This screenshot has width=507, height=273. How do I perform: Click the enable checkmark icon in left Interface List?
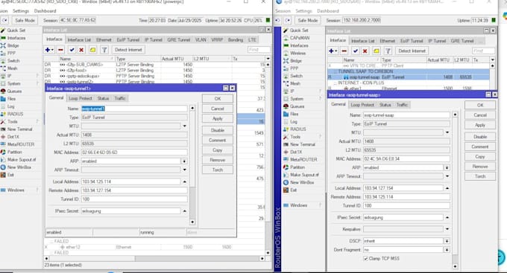[x=72, y=50]
